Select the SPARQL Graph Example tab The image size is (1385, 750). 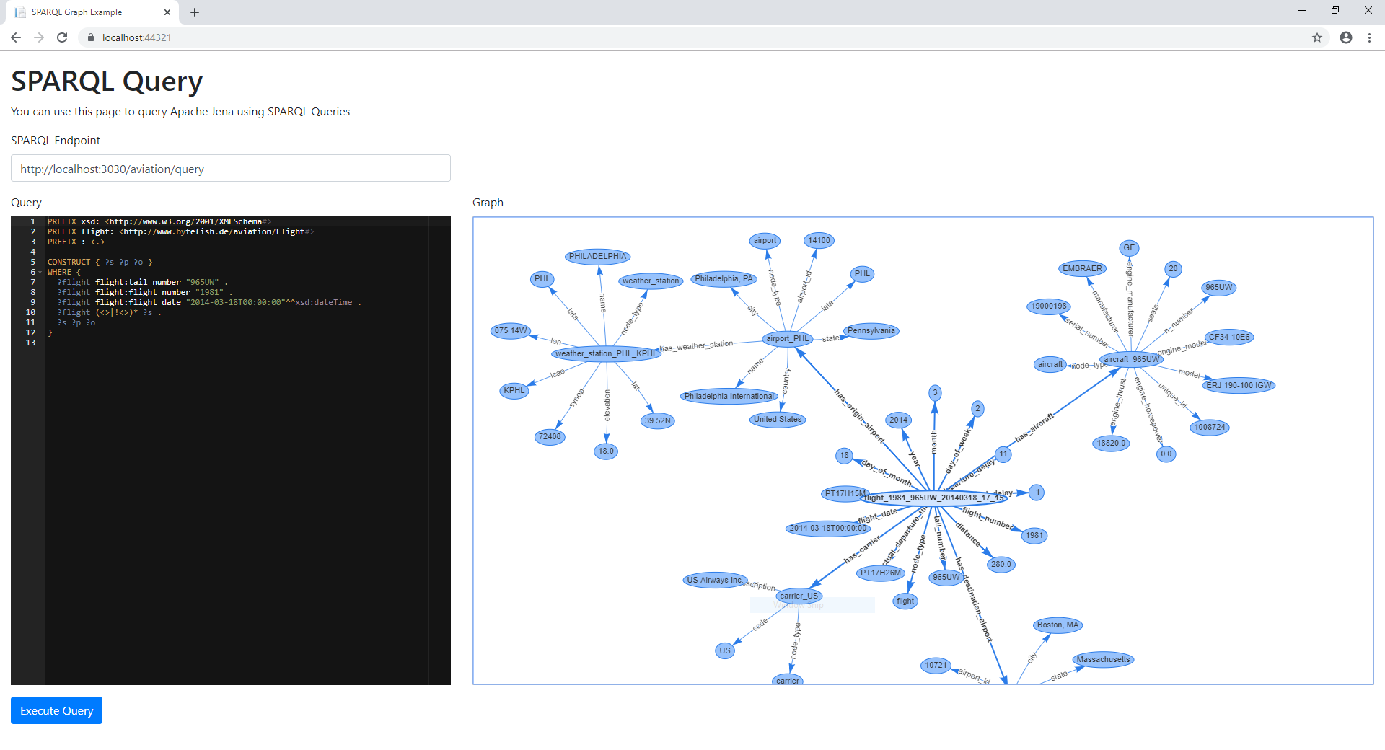point(92,12)
